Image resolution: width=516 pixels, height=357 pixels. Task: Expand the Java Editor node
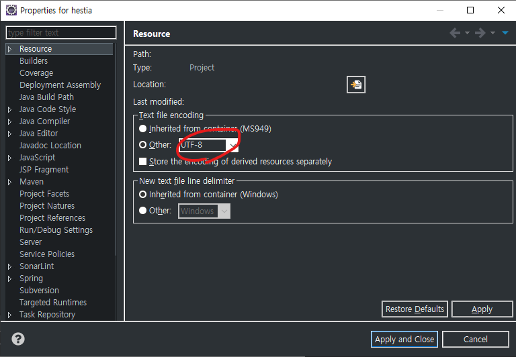(x=10, y=134)
